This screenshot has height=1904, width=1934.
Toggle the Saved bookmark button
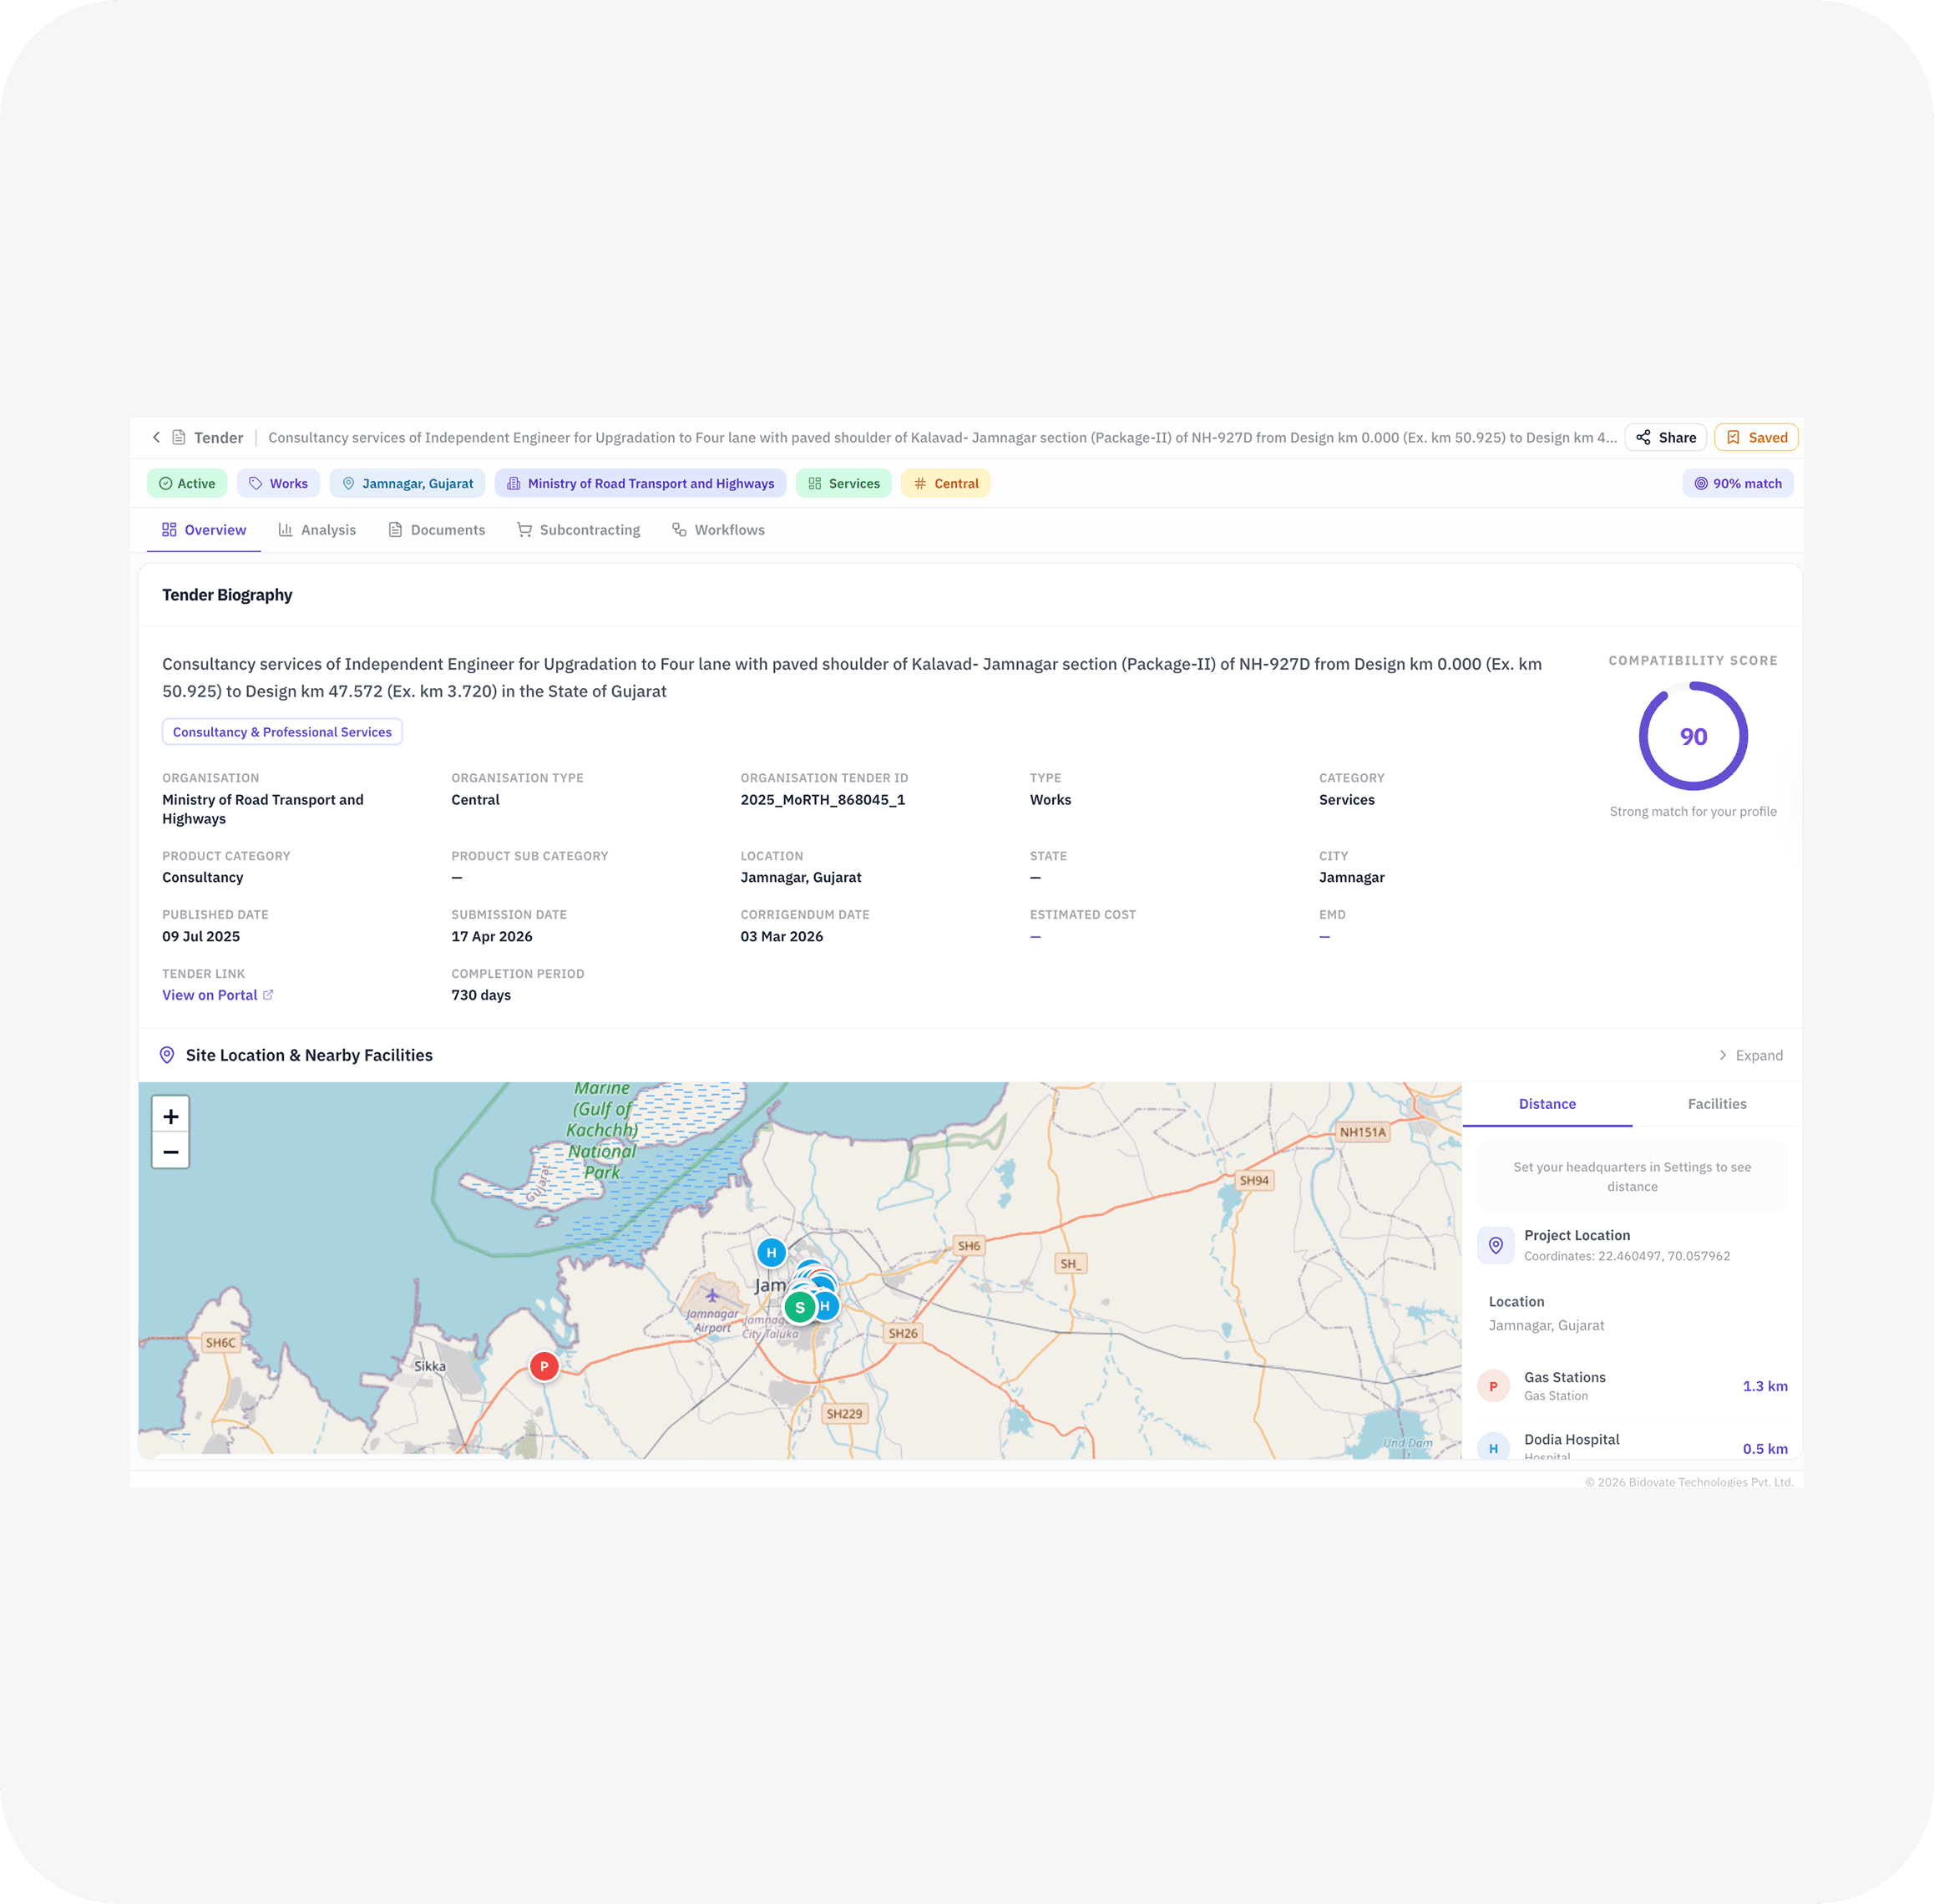(x=1756, y=438)
